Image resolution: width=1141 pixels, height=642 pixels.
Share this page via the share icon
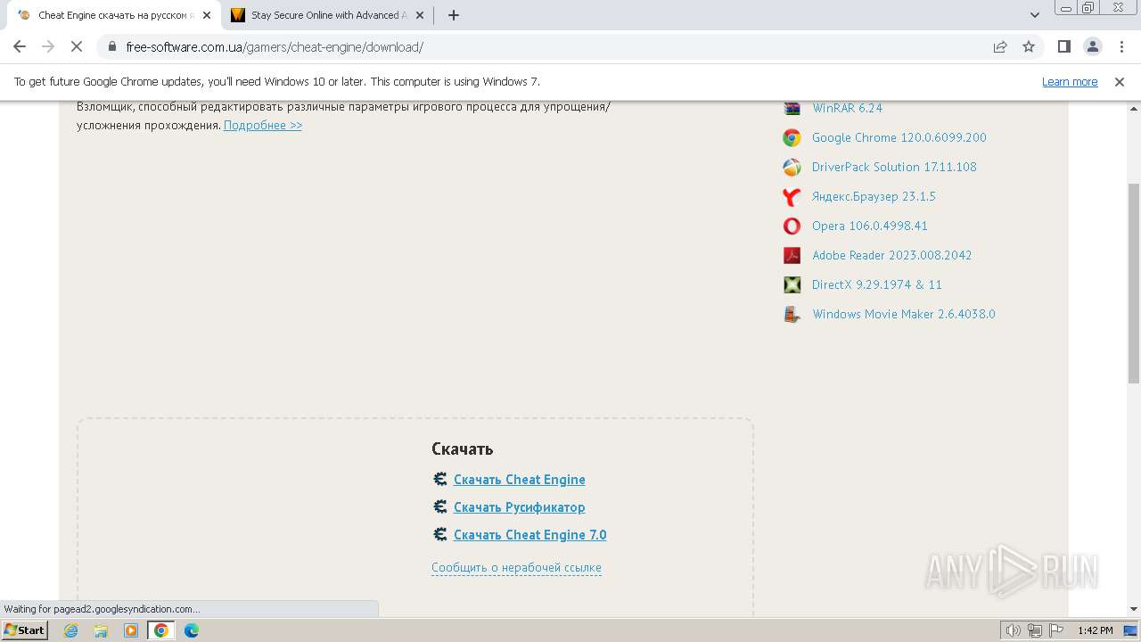click(1000, 46)
